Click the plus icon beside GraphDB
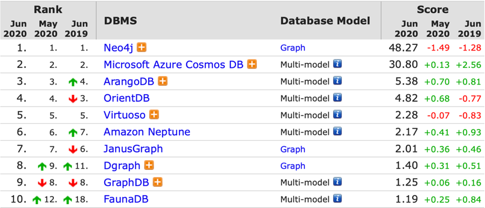The height and width of the screenshot is (208, 485). tap(158, 182)
